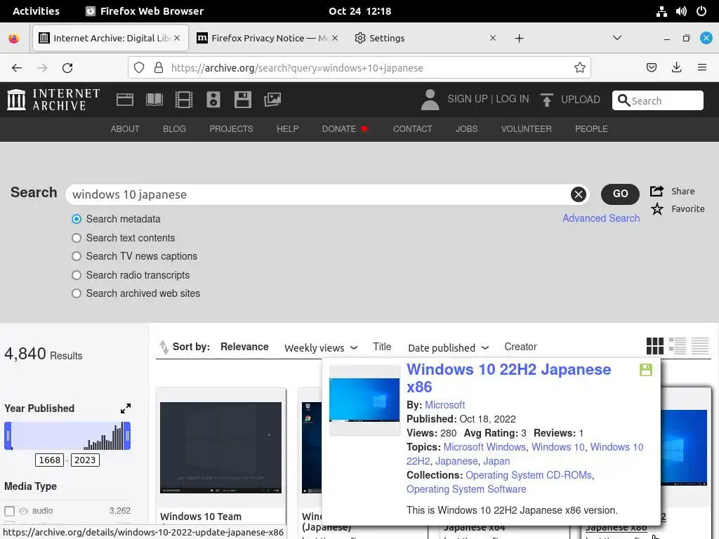Open the Images media icon
This screenshot has width=719, height=539.
coord(272,100)
